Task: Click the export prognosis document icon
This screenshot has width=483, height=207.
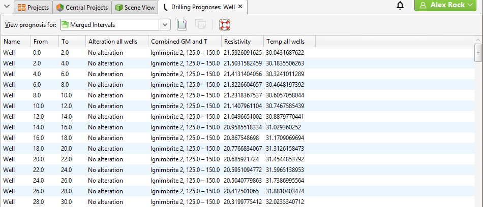Action: click(x=182, y=24)
